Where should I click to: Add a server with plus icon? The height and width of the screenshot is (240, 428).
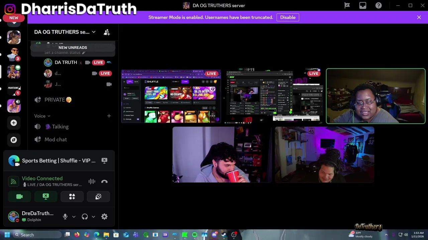tap(14, 123)
